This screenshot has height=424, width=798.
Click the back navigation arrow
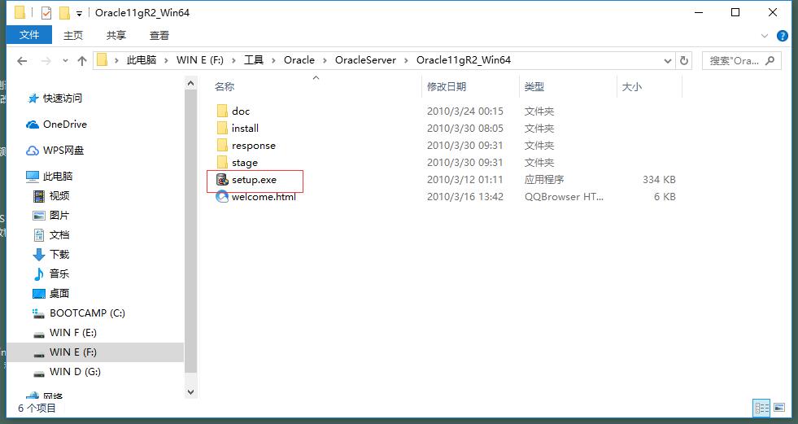pos(22,61)
